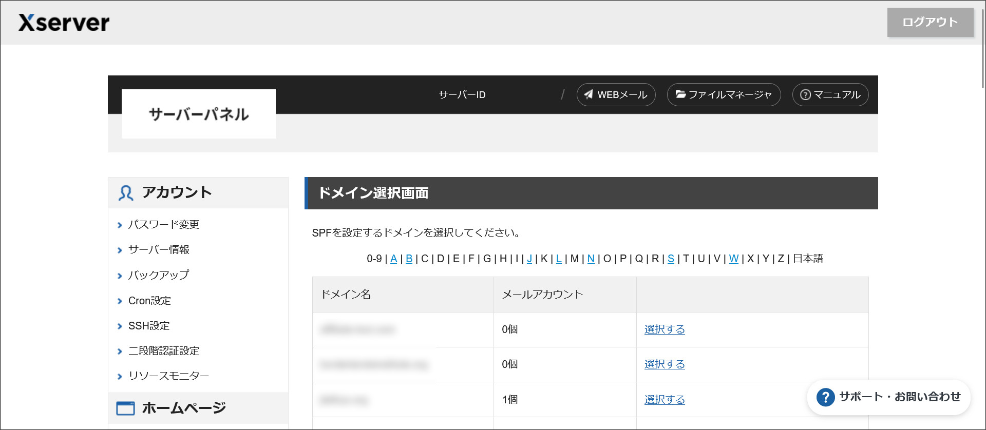Select SSH設定 in the sidebar
The height and width of the screenshot is (430, 986).
149,326
